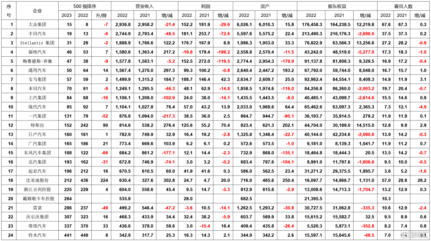
Task: Select 丰田汽车 2022 equity value 213,490.3
Action: click(x=312, y=34)
